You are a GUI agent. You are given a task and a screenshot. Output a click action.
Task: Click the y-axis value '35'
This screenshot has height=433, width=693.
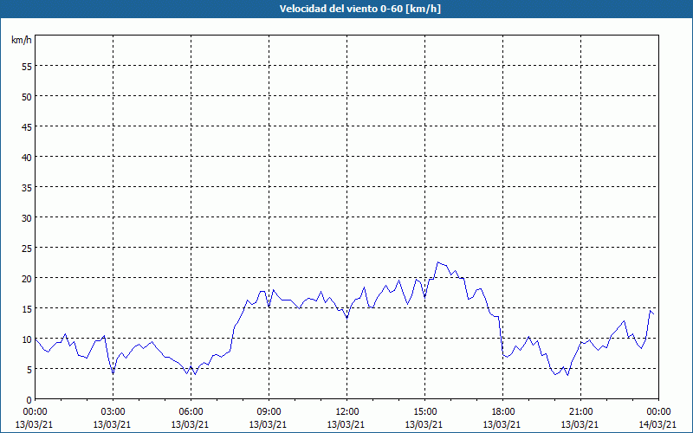(27, 187)
